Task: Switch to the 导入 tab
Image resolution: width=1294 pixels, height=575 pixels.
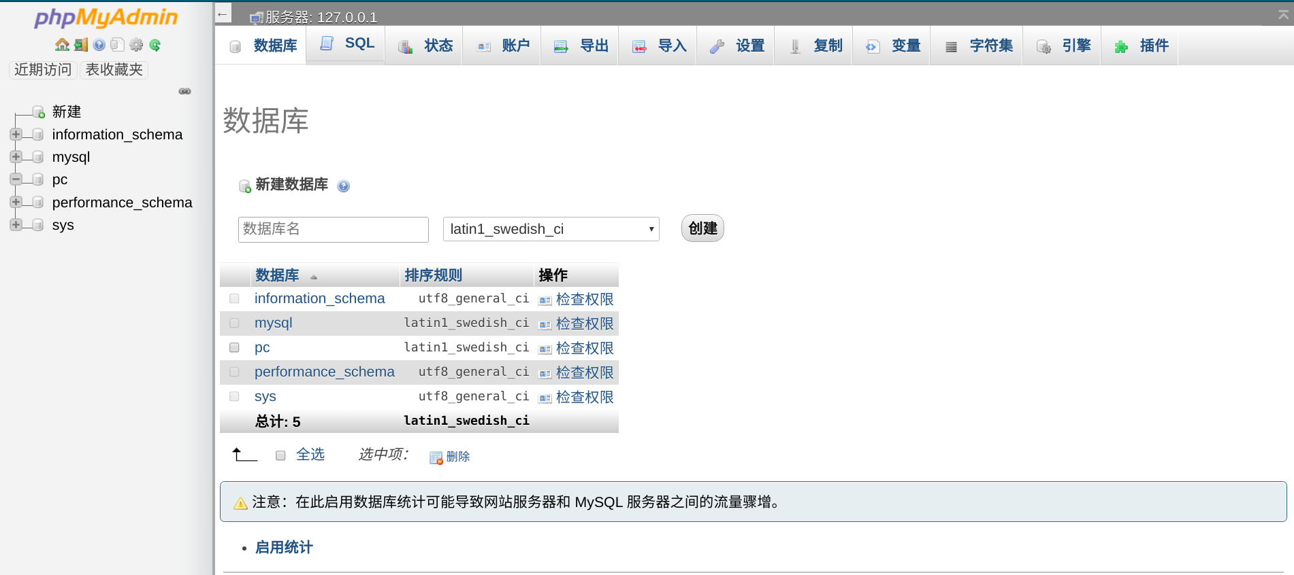Action: pyautogui.click(x=658, y=46)
